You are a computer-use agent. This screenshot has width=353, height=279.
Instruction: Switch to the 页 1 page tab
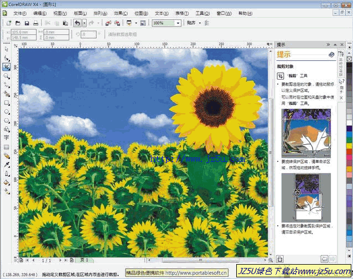point(84,260)
